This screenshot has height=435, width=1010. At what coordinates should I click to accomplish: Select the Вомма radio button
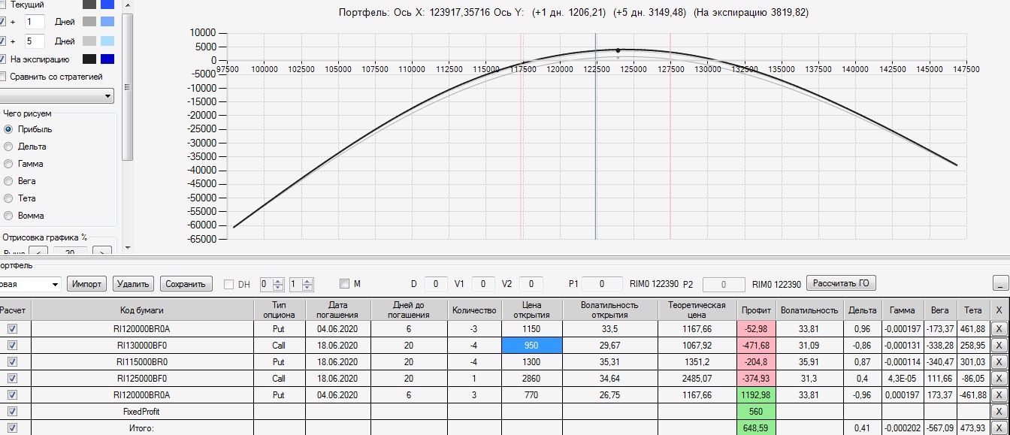click(9, 216)
